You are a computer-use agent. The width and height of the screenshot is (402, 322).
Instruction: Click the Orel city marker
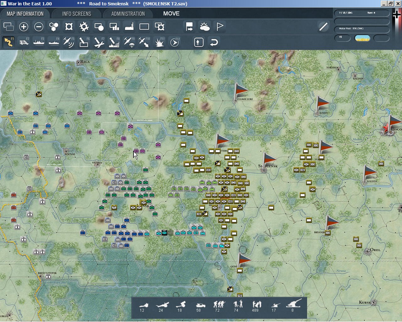(367, 252)
